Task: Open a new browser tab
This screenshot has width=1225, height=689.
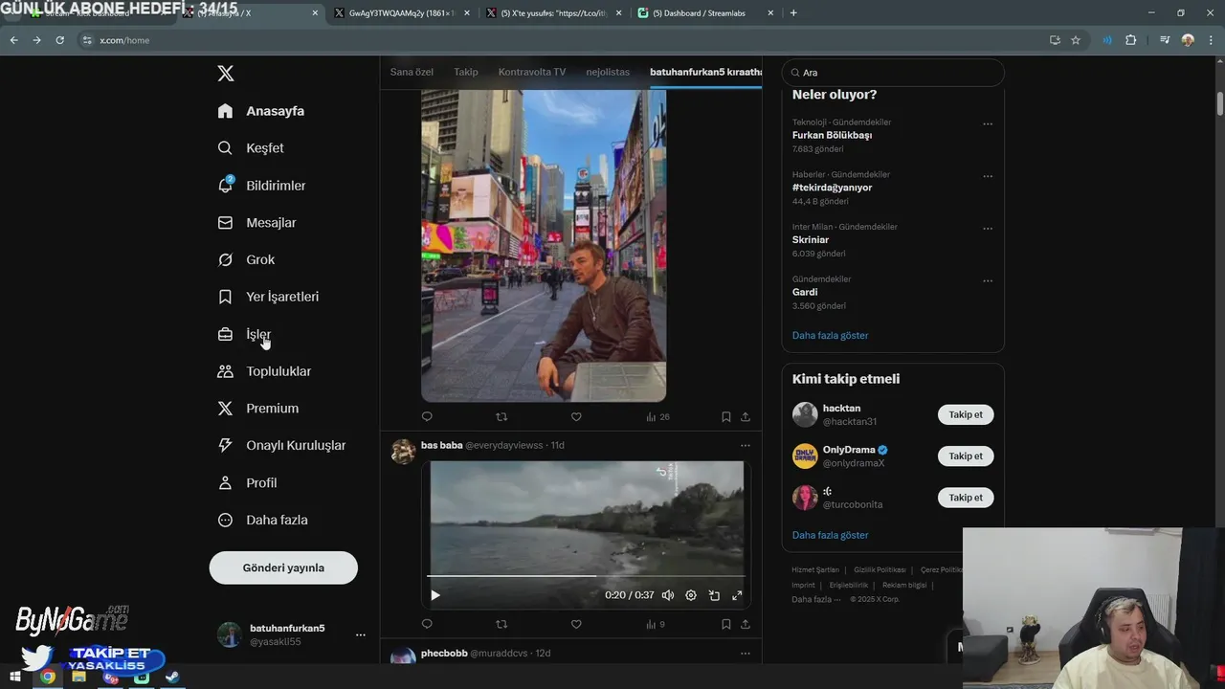Action: pyautogui.click(x=793, y=13)
